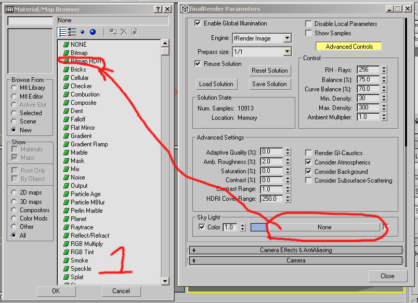The width and height of the screenshot is (418, 303).
Task: Click Close button in finalRender Parameters
Action: pyautogui.click(x=388, y=276)
